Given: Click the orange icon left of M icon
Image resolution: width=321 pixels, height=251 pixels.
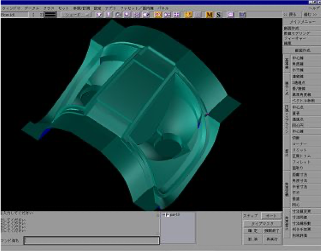Looking at the screenshot, I should coord(188,15).
